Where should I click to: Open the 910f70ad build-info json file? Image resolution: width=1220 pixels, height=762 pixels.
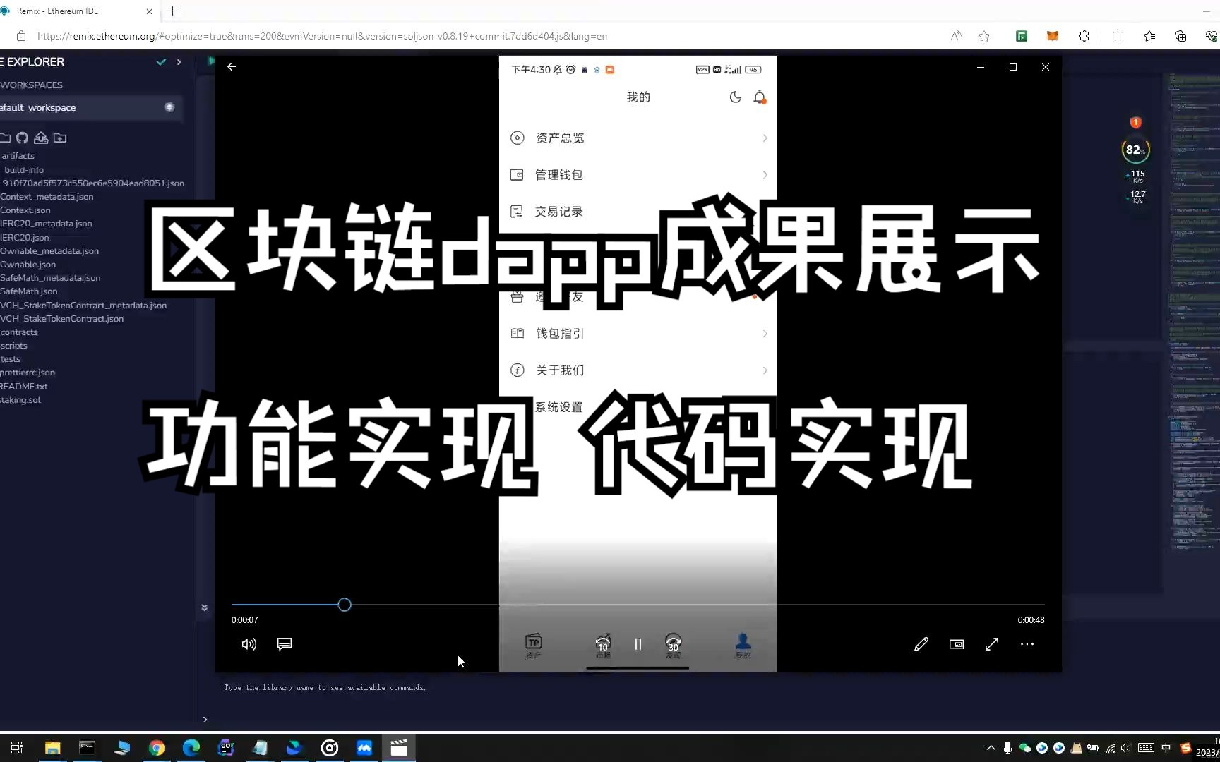[x=93, y=183]
